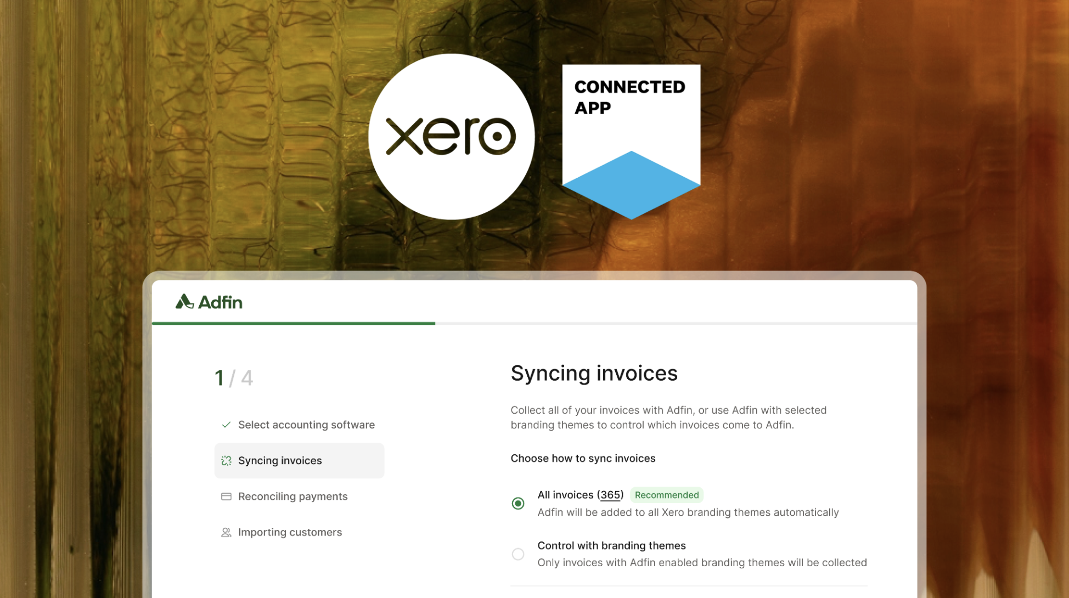Screen dimensions: 1069x598
Task: Click the green onboarding progress bar
Action: tap(294, 324)
